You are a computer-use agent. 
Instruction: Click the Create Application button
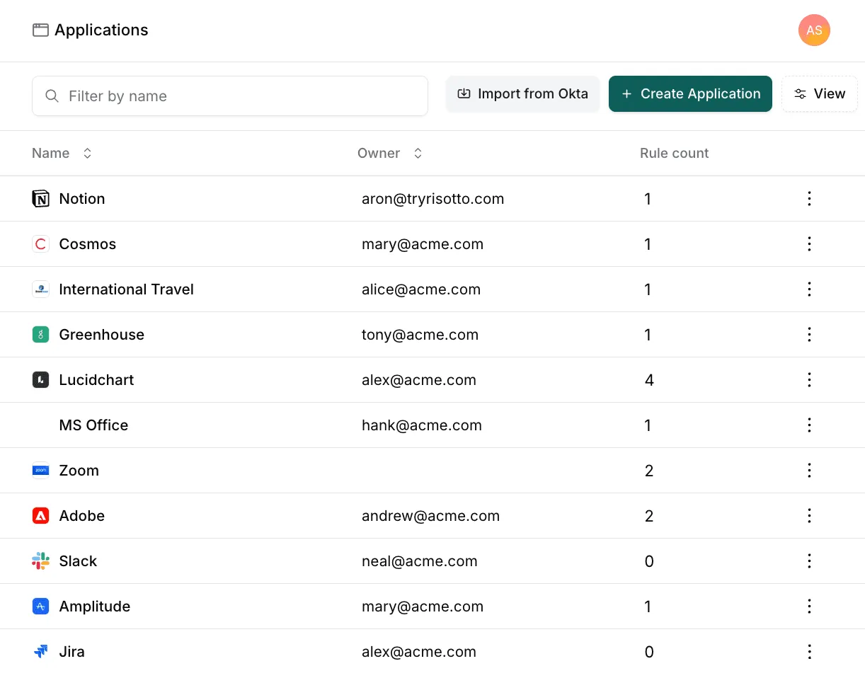pos(690,93)
